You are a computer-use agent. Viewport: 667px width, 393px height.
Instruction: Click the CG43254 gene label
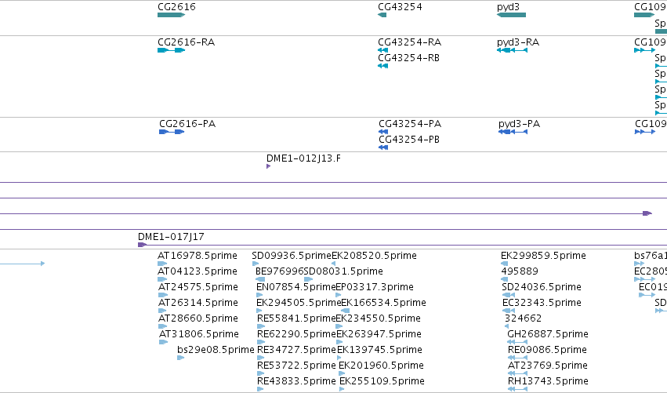pyautogui.click(x=400, y=7)
